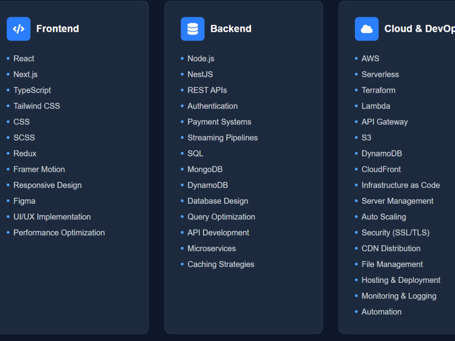Click the Lambda list item

tap(376, 106)
